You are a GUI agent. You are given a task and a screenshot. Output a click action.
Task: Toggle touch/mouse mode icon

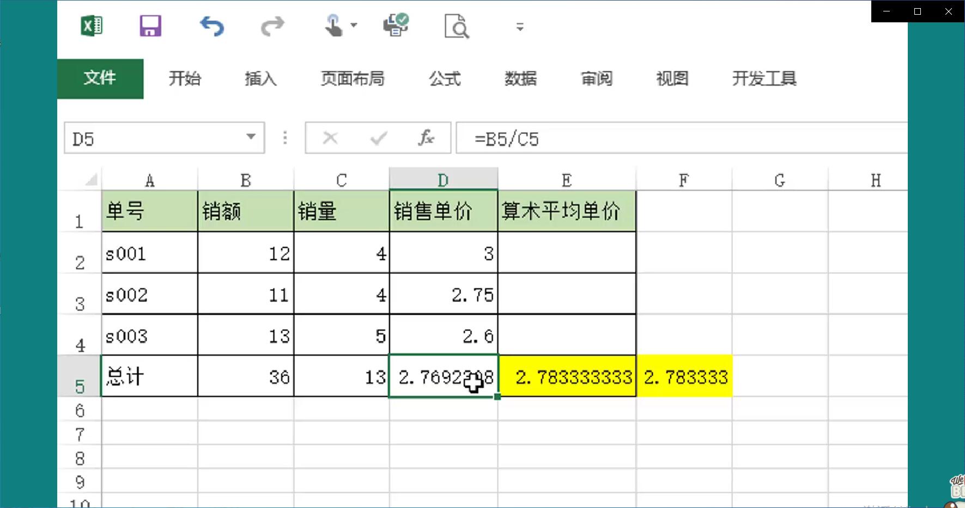(333, 26)
